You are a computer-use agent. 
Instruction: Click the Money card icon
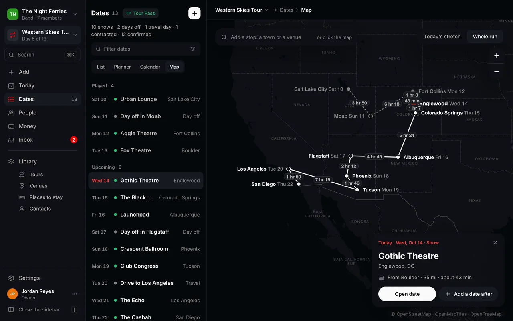tap(11, 126)
